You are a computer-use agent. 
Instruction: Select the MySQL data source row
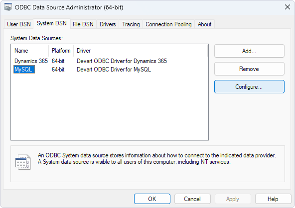click(x=24, y=69)
